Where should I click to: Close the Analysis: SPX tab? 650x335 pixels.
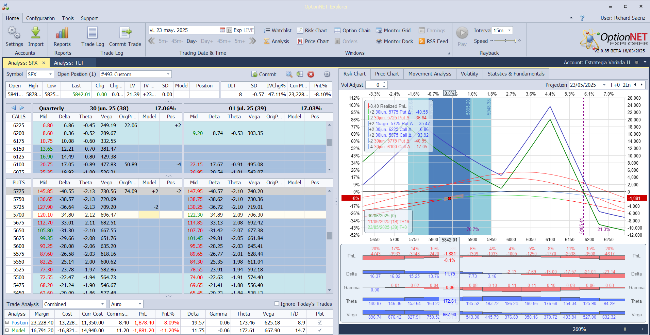click(x=44, y=63)
